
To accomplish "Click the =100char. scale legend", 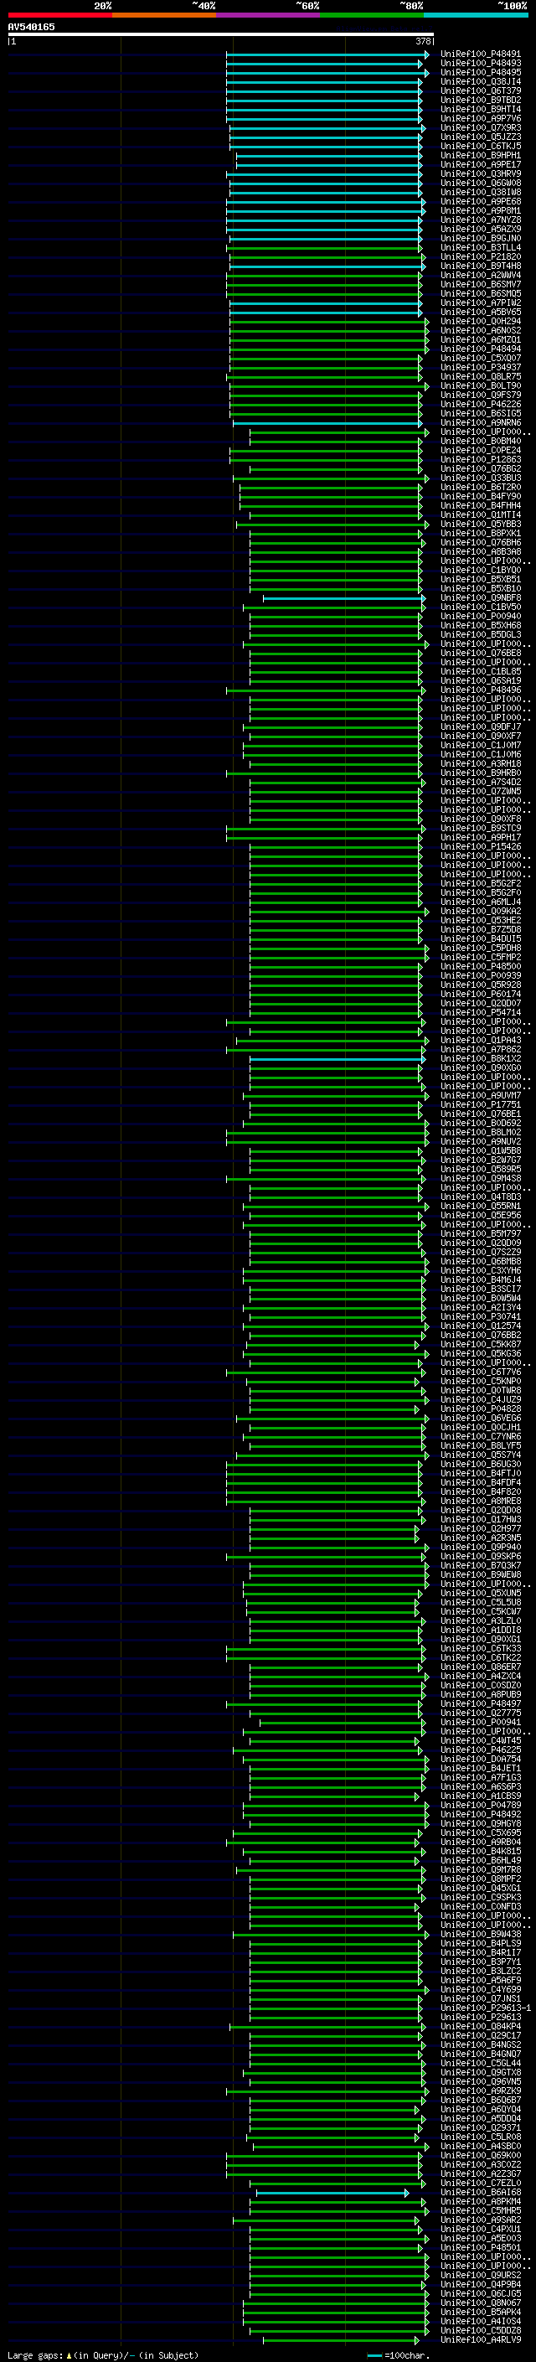I will point(399,2355).
